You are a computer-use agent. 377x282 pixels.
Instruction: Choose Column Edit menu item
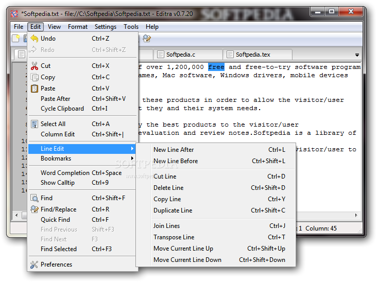click(82, 134)
